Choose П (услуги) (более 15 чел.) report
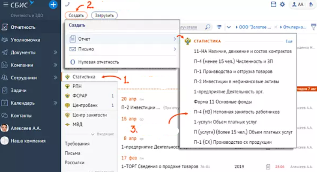Image resolution: width=317 pixels, height=172 pixels. 243,132
